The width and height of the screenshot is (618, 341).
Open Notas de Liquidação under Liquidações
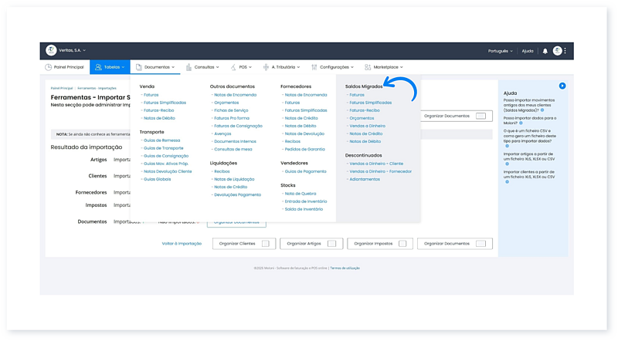click(x=233, y=179)
